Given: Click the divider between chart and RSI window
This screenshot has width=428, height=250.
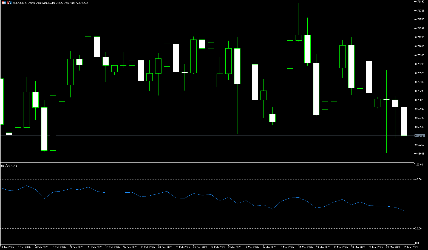Looking at the screenshot, I should pyautogui.click(x=207, y=163).
